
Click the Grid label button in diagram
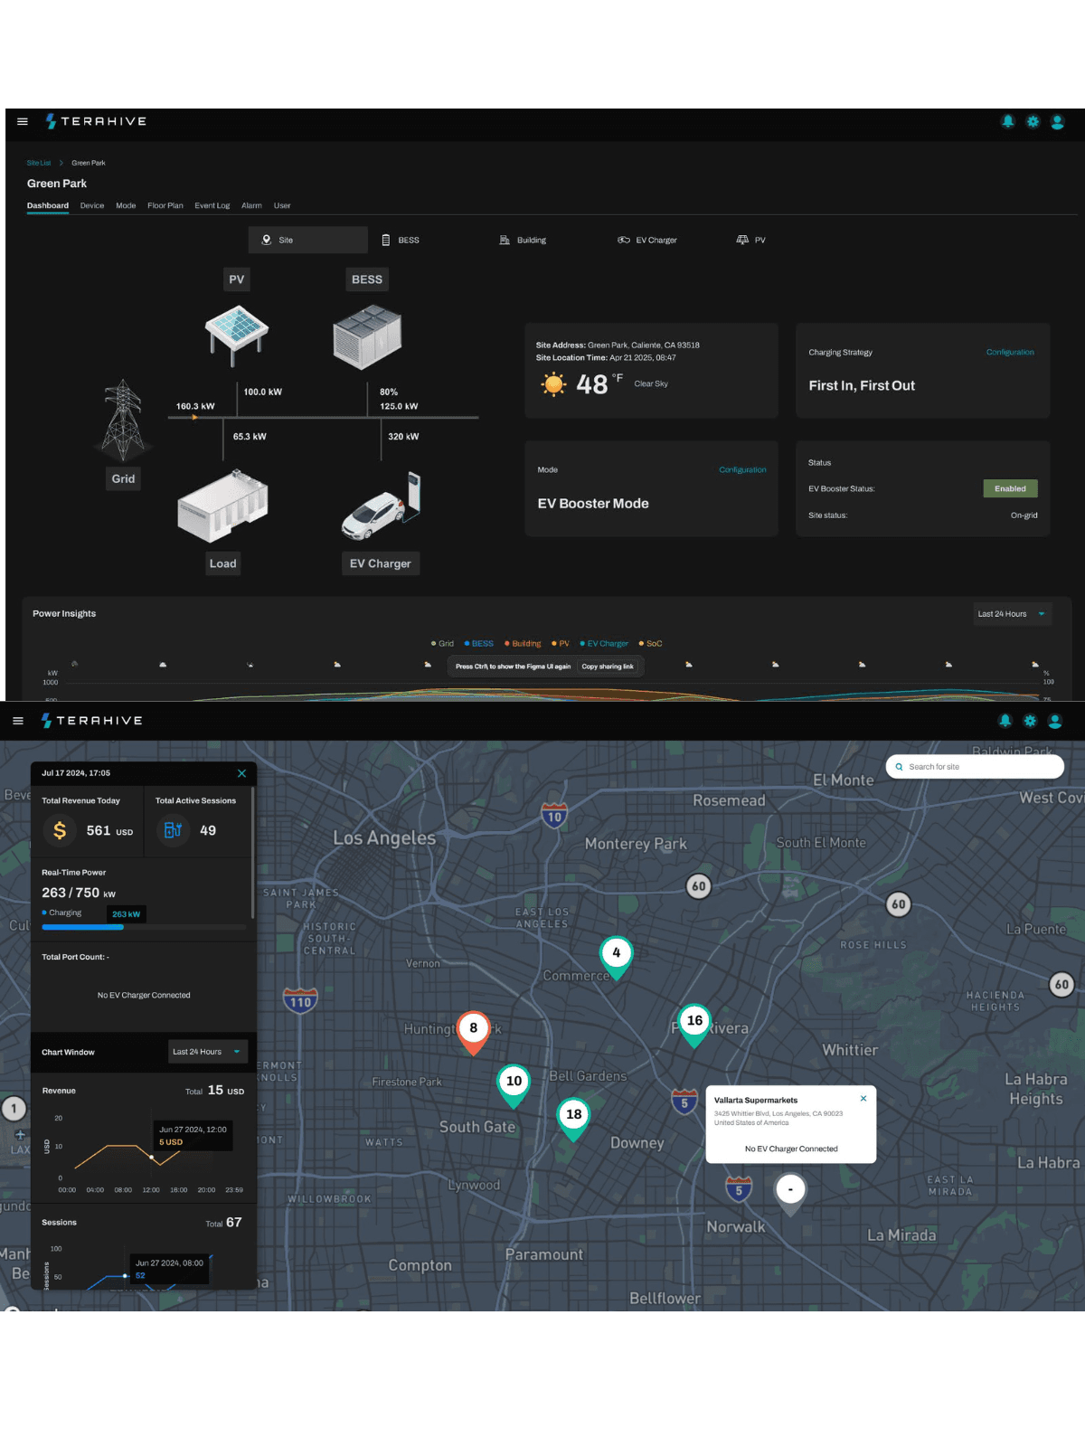[123, 478]
